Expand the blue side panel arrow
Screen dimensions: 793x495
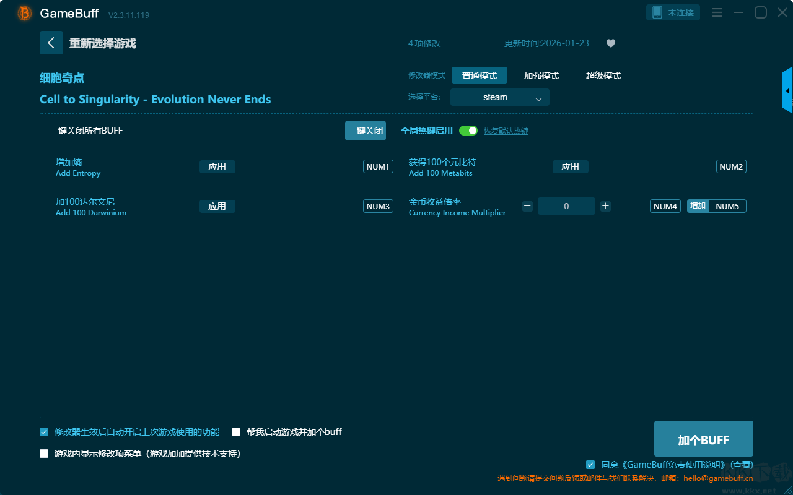(x=787, y=90)
